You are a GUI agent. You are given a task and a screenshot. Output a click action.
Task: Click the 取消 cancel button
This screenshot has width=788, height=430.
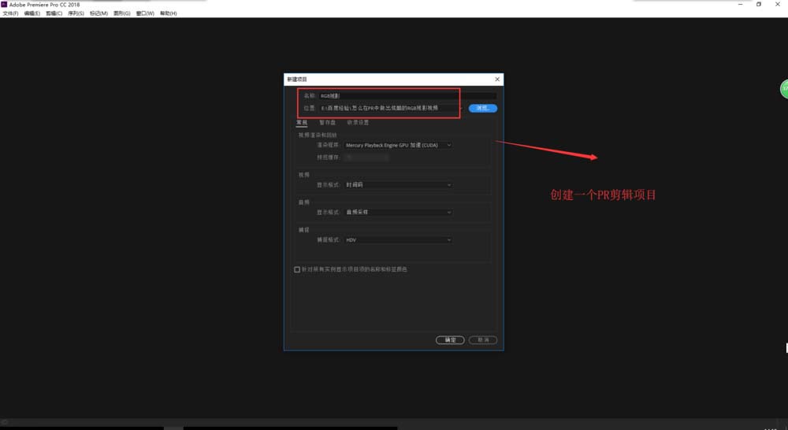483,340
